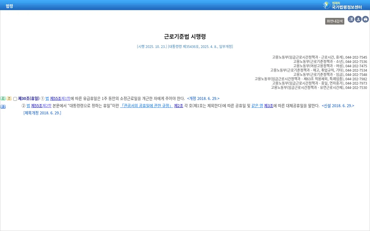This screenshot has width=370, height=231.
Task: Open article history via the orange 연 icon
Action: (9, 99)
